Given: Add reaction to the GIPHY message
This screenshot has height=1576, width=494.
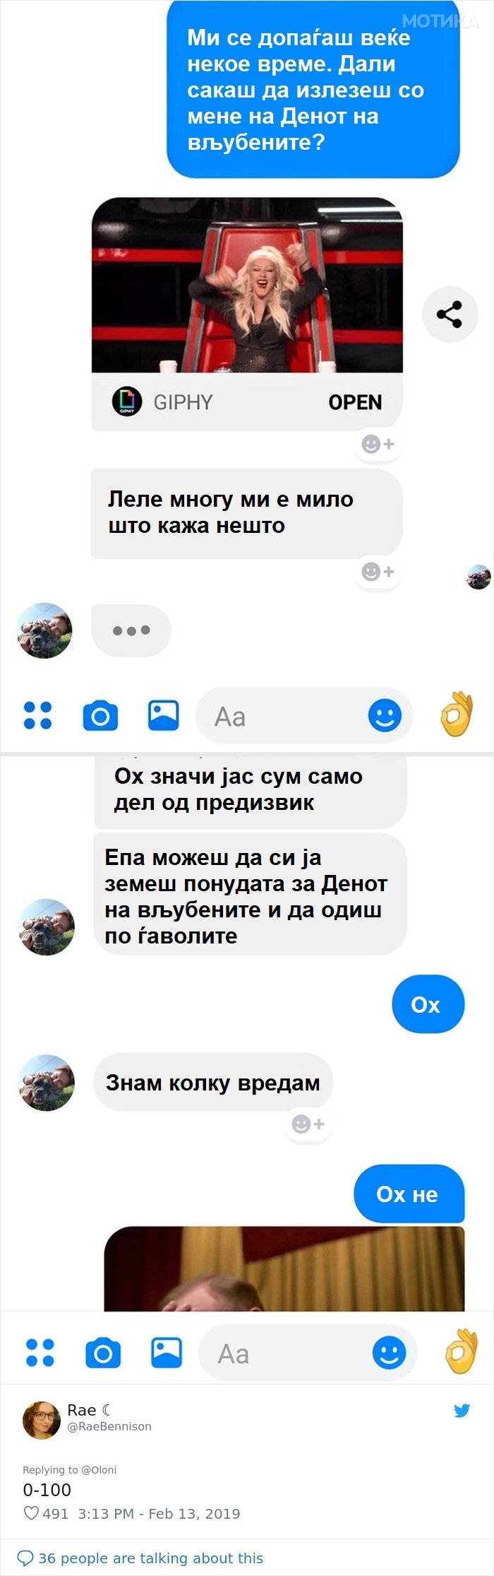Looking at the screenshot, I should point(378,444).
